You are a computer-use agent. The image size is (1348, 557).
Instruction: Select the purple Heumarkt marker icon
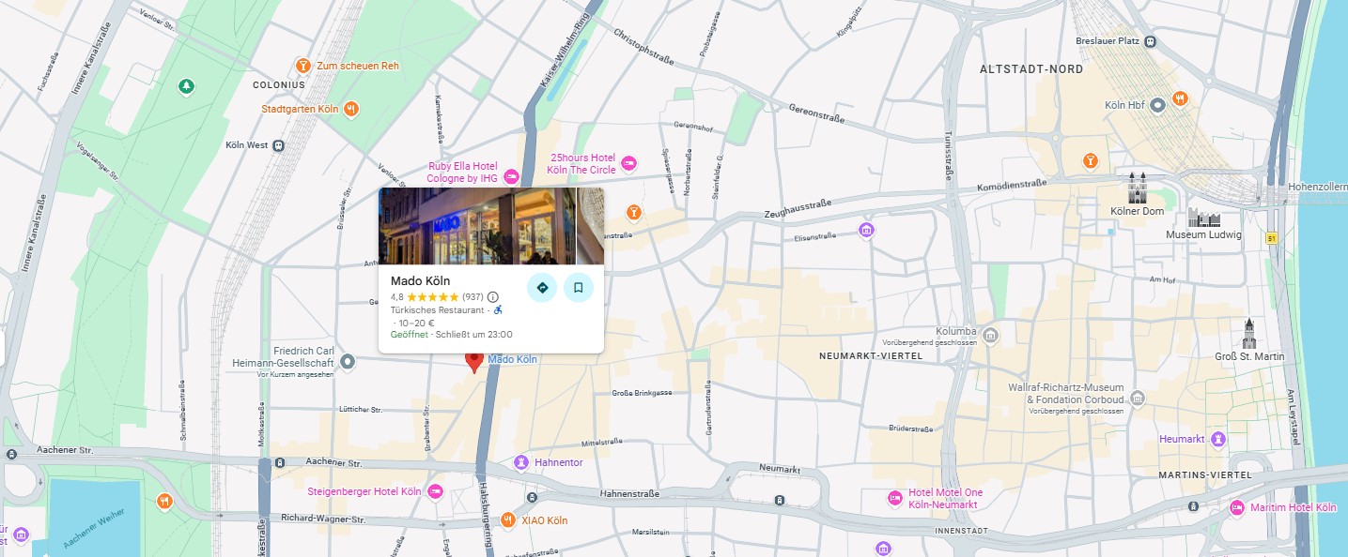[x=1218, y=439]
